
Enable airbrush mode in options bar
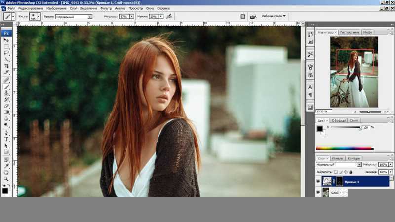169,16
